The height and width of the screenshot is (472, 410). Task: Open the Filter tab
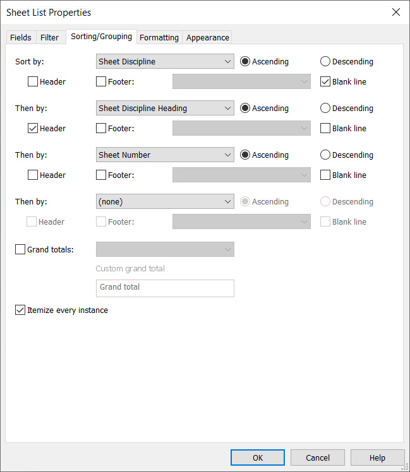pos(49,37)
